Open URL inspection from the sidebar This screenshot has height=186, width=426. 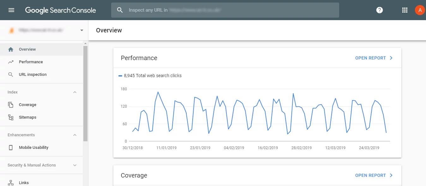pyautogui.click(x=33, y=74)
